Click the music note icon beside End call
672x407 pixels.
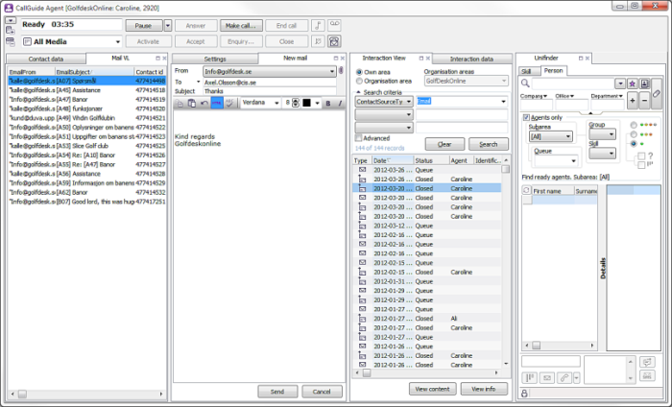[x=318, y=26]
